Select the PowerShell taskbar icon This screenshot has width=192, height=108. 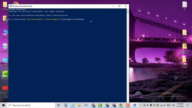tap(135, 105)
